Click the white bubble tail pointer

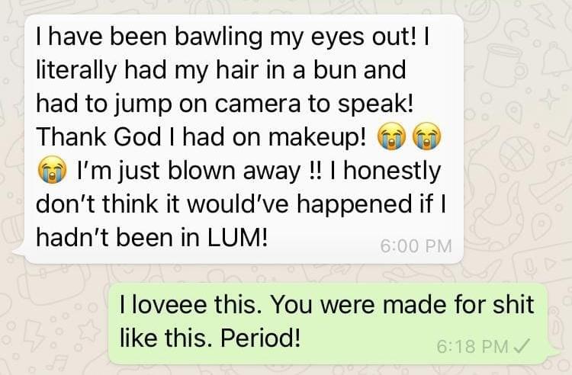click(19, 252)
